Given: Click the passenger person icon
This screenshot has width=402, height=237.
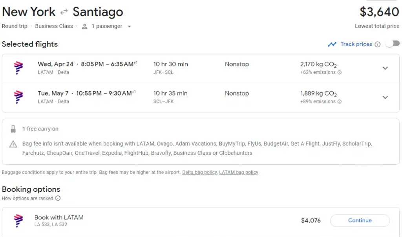Looking at the screenshot, I should click(84, 26).
